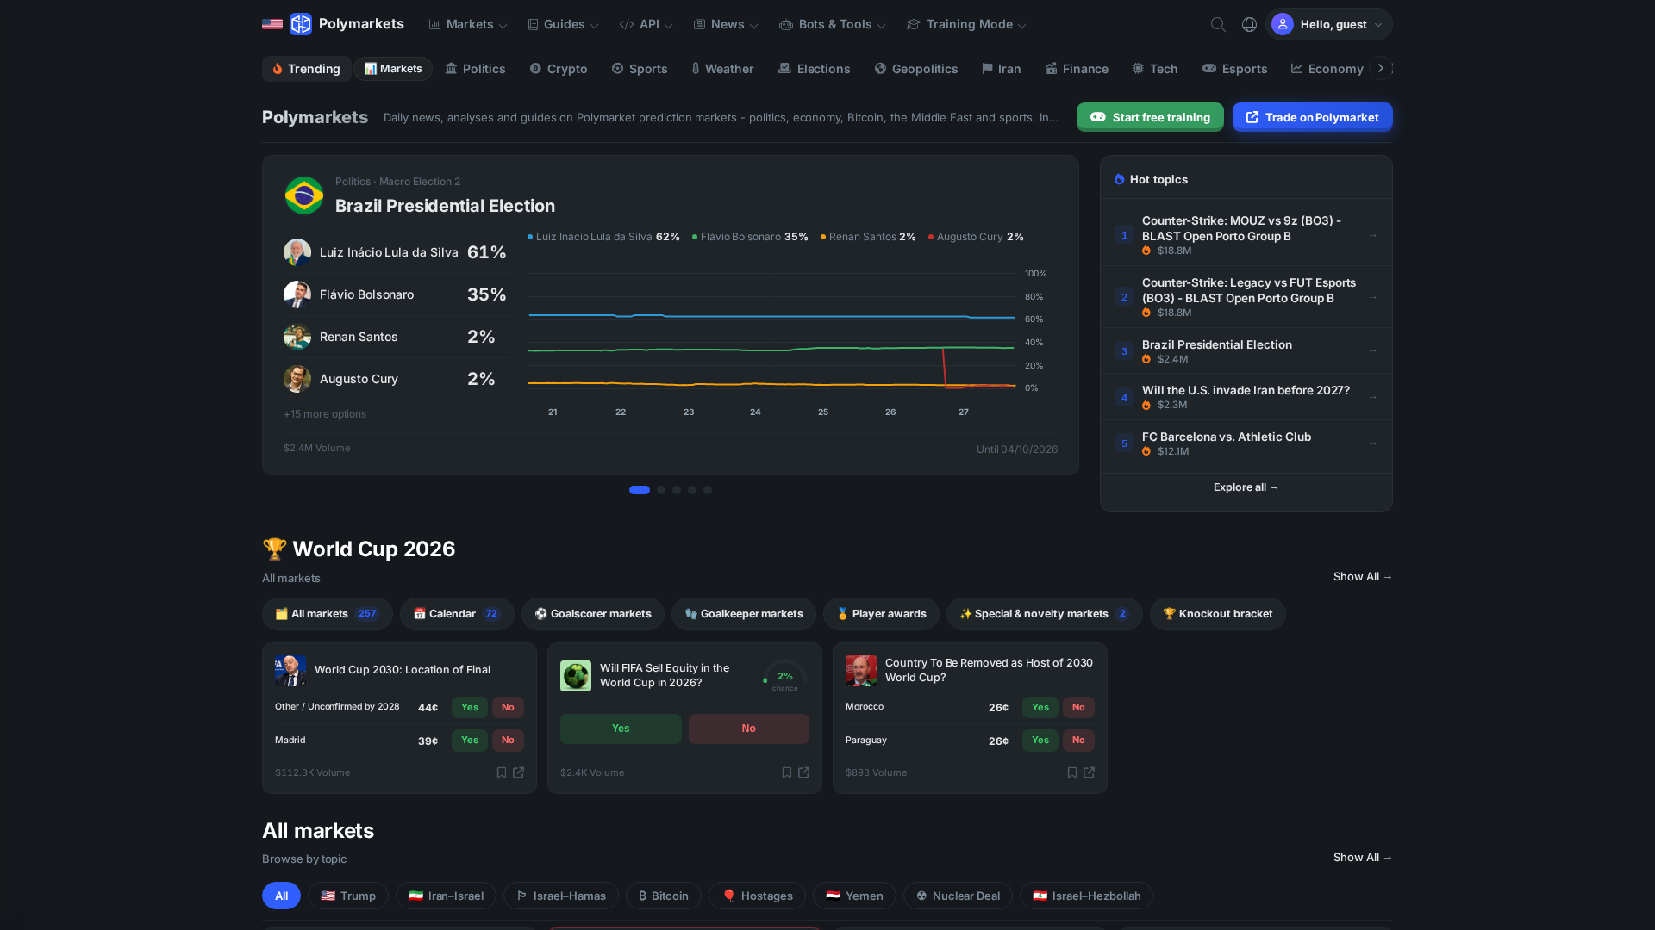The width and height of the screenshot is (1655, 930).
Task: Select the Trending category tab
Action: click(307, 69)
